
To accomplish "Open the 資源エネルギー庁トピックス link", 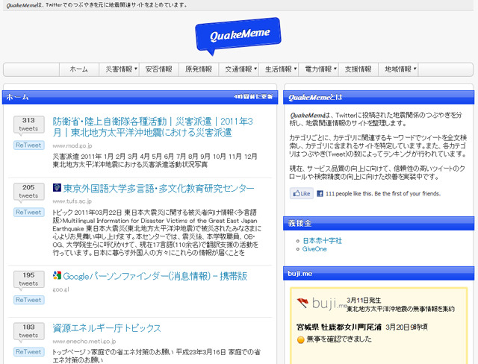I will pos(107,328).
